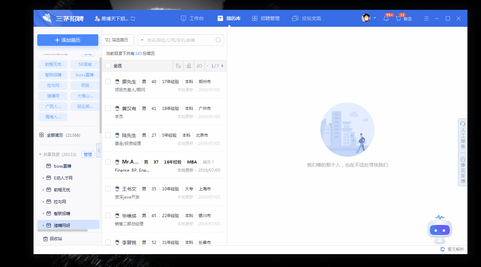The width and height of the screenshot is (481, 267).
Task: Click the chatbot robot assistant icon
Action: tap(440, 230)
